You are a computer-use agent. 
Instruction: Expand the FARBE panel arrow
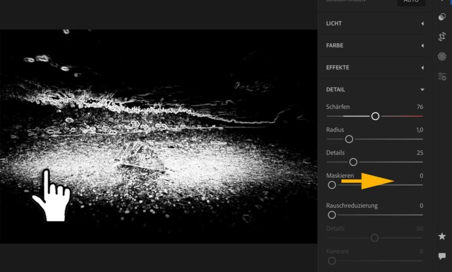click(422, 46)
